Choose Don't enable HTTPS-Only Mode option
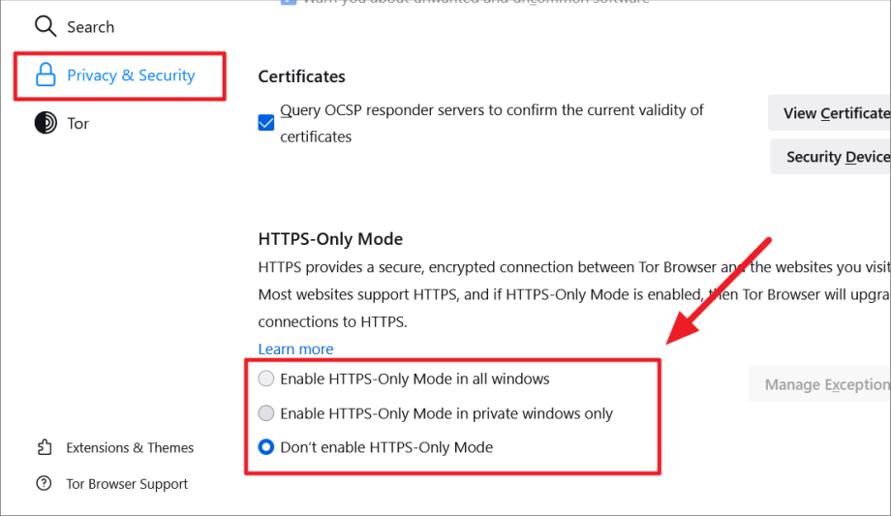The width and height of the screenshot is (891, 516). [x=266, y=447]
